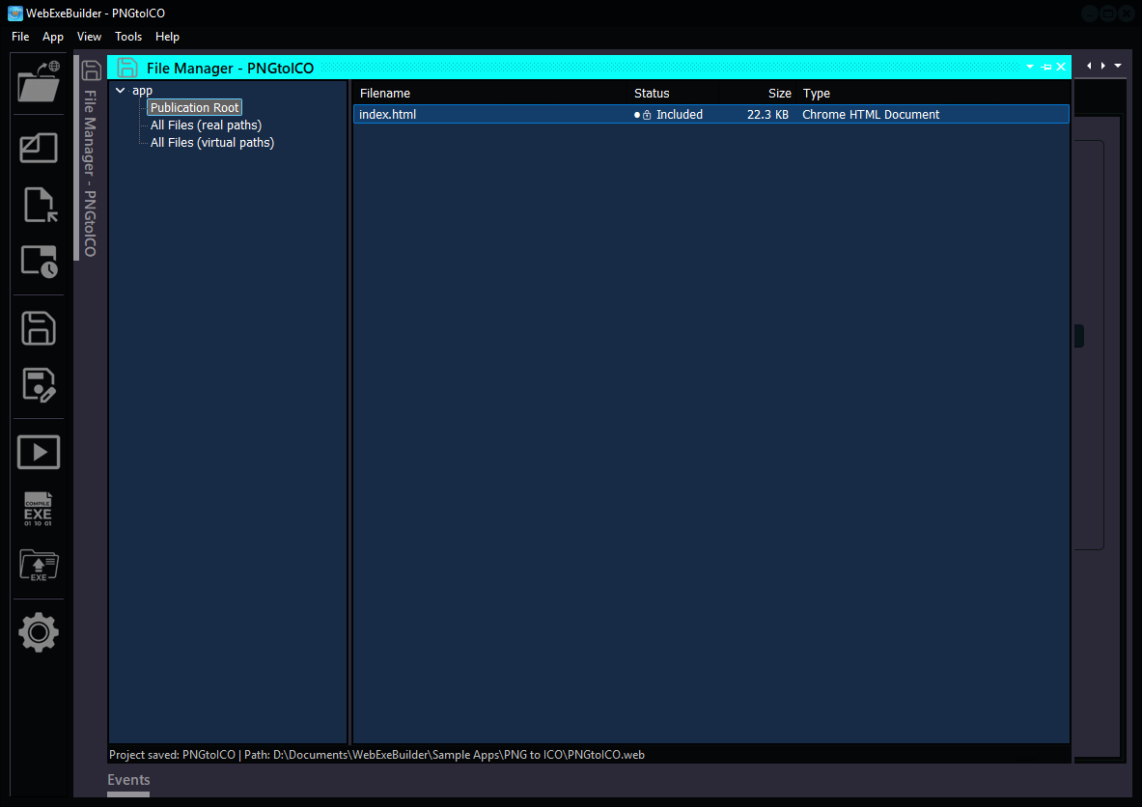Open the Tools menu

[x=128, y=37]
